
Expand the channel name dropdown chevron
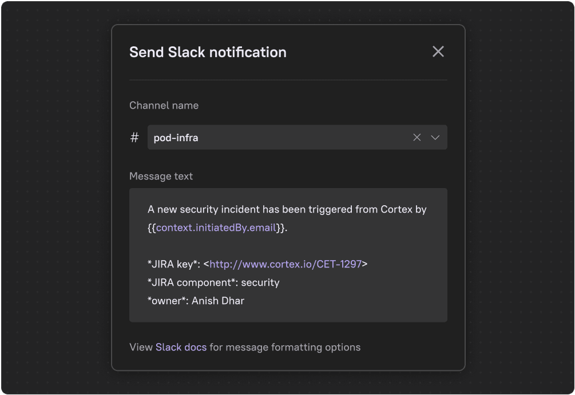(x=435, y=137)
